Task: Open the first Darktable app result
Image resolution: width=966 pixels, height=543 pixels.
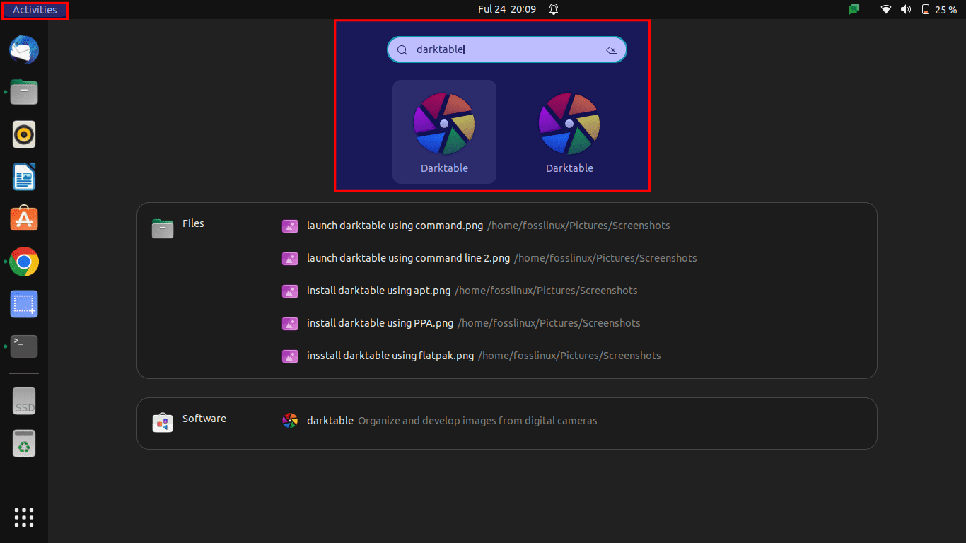Action: [x=444, y=132]
